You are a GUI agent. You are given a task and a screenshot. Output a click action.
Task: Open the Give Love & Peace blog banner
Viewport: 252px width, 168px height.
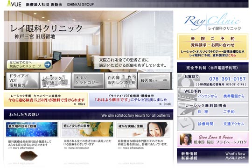point(213,140)
